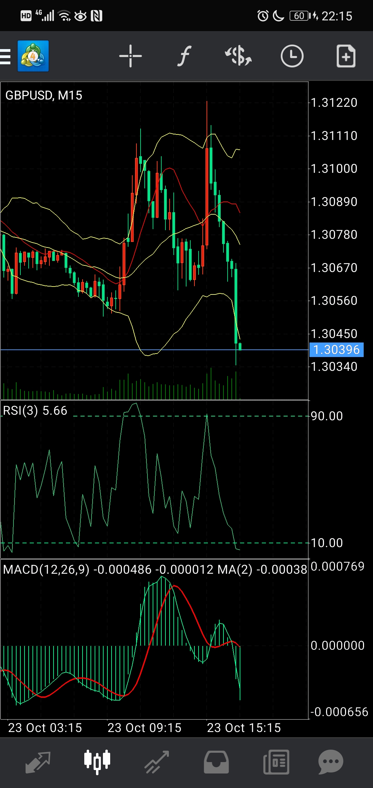373x788 pixels.
Task: Tap the MetaTrader 4 app logo
Action: point(33,56)
